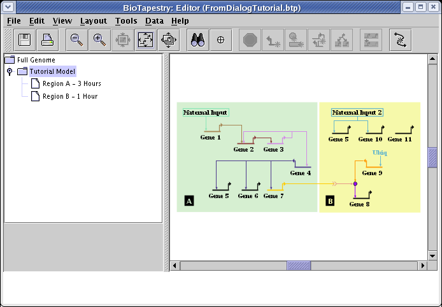Click the curved link path icon
This screenshot has width=442, height=307.
point(400,40)
